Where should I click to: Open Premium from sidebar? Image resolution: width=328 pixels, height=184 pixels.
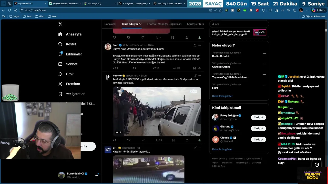pyautogui.click(x=69, y=84)
